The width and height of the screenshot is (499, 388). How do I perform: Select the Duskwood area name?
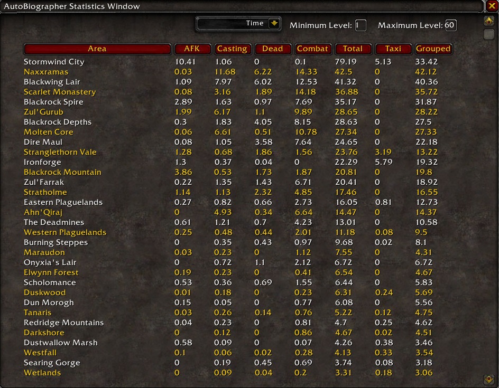pyautogui.click(x=45, y=292)
